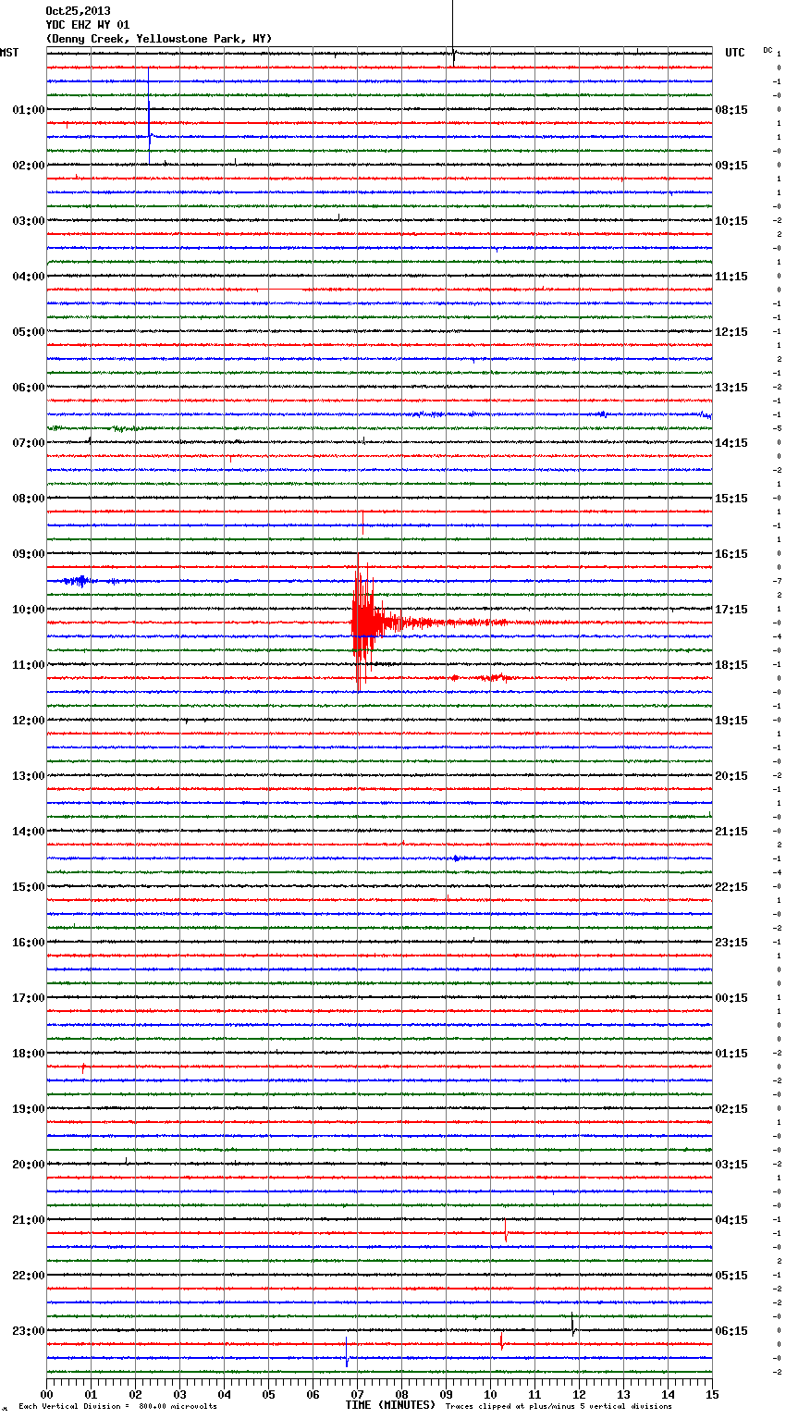Click the 06:15 UTC time label

click(731, 1331)
